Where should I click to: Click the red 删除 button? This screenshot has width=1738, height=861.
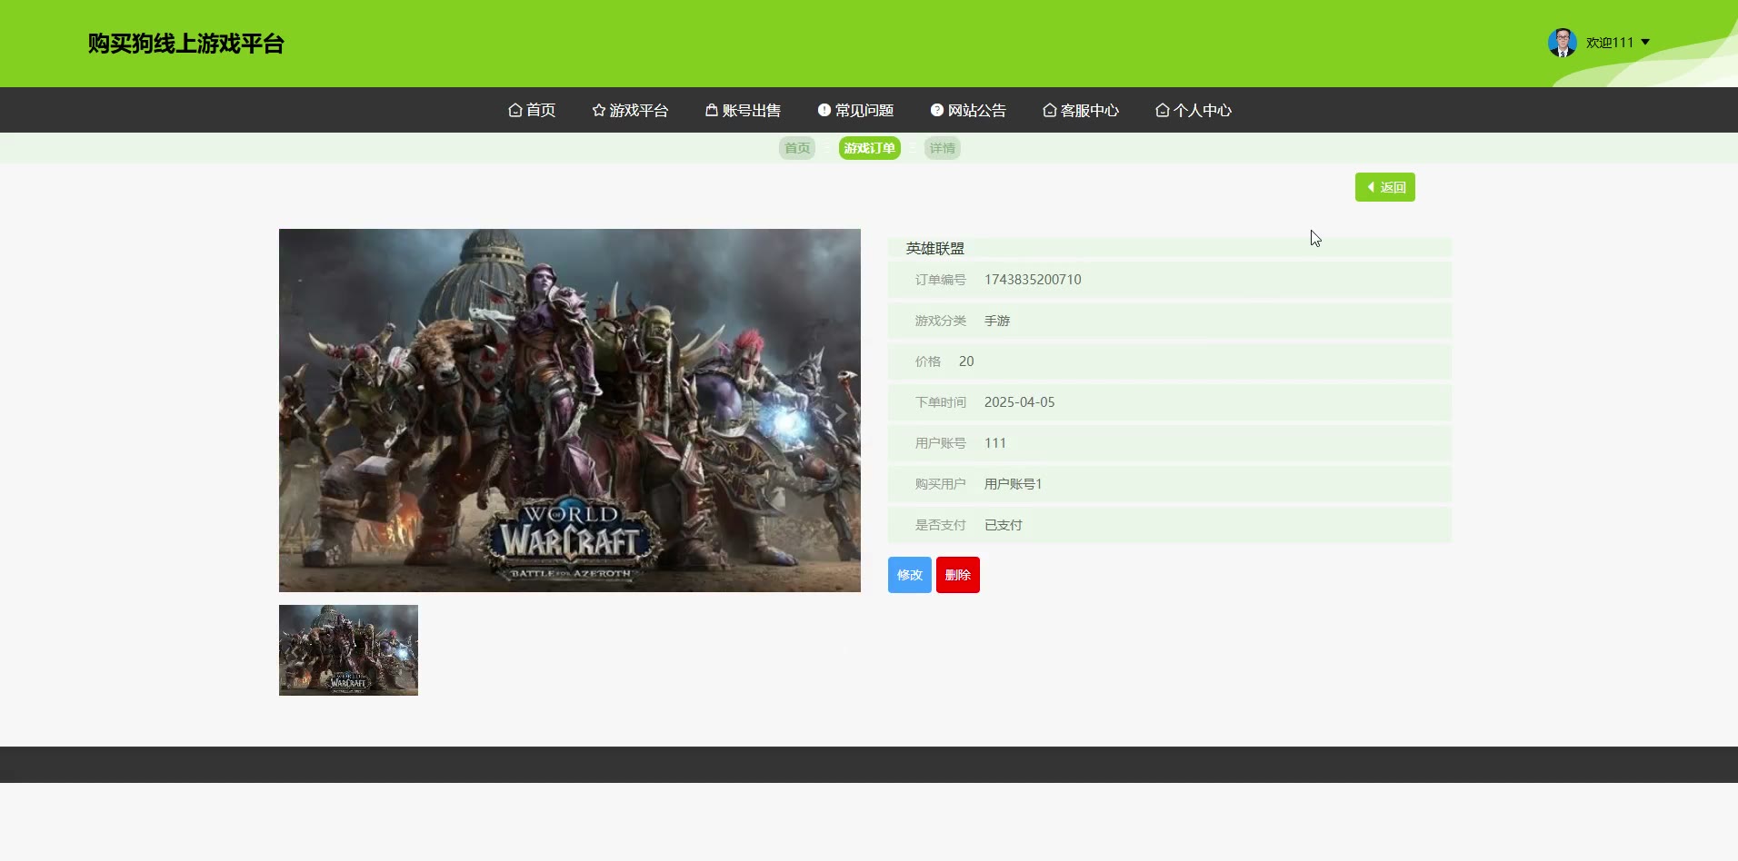958,575
